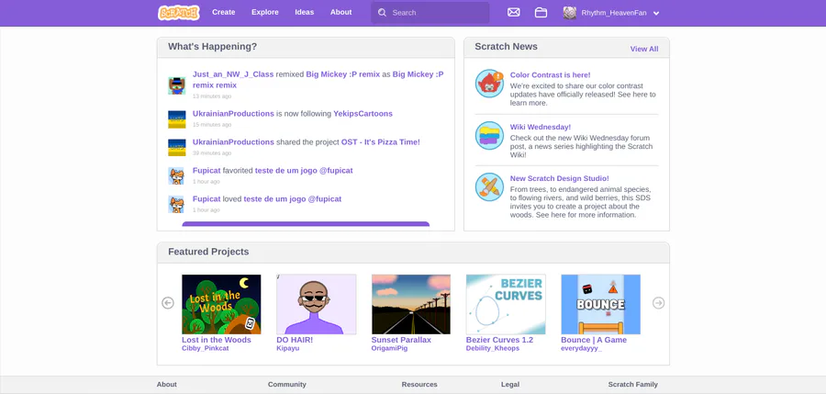Screen dimensions: 826x394
Task: Open Lost in the Woods project thumbnail
Action: point(221,304)
